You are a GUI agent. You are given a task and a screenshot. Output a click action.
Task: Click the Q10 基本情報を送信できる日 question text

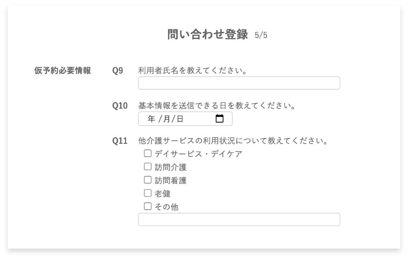pyautogui.click(x=217, y=106)
